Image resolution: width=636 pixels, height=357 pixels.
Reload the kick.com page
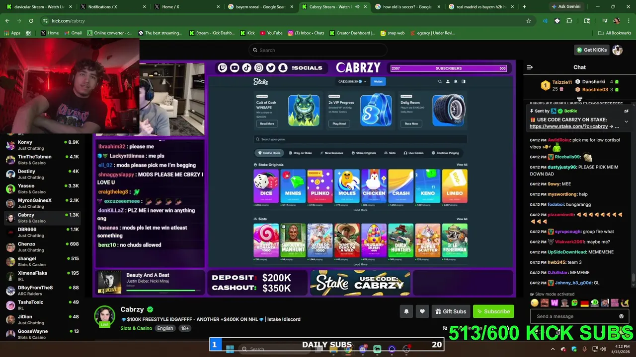(31, 21)
